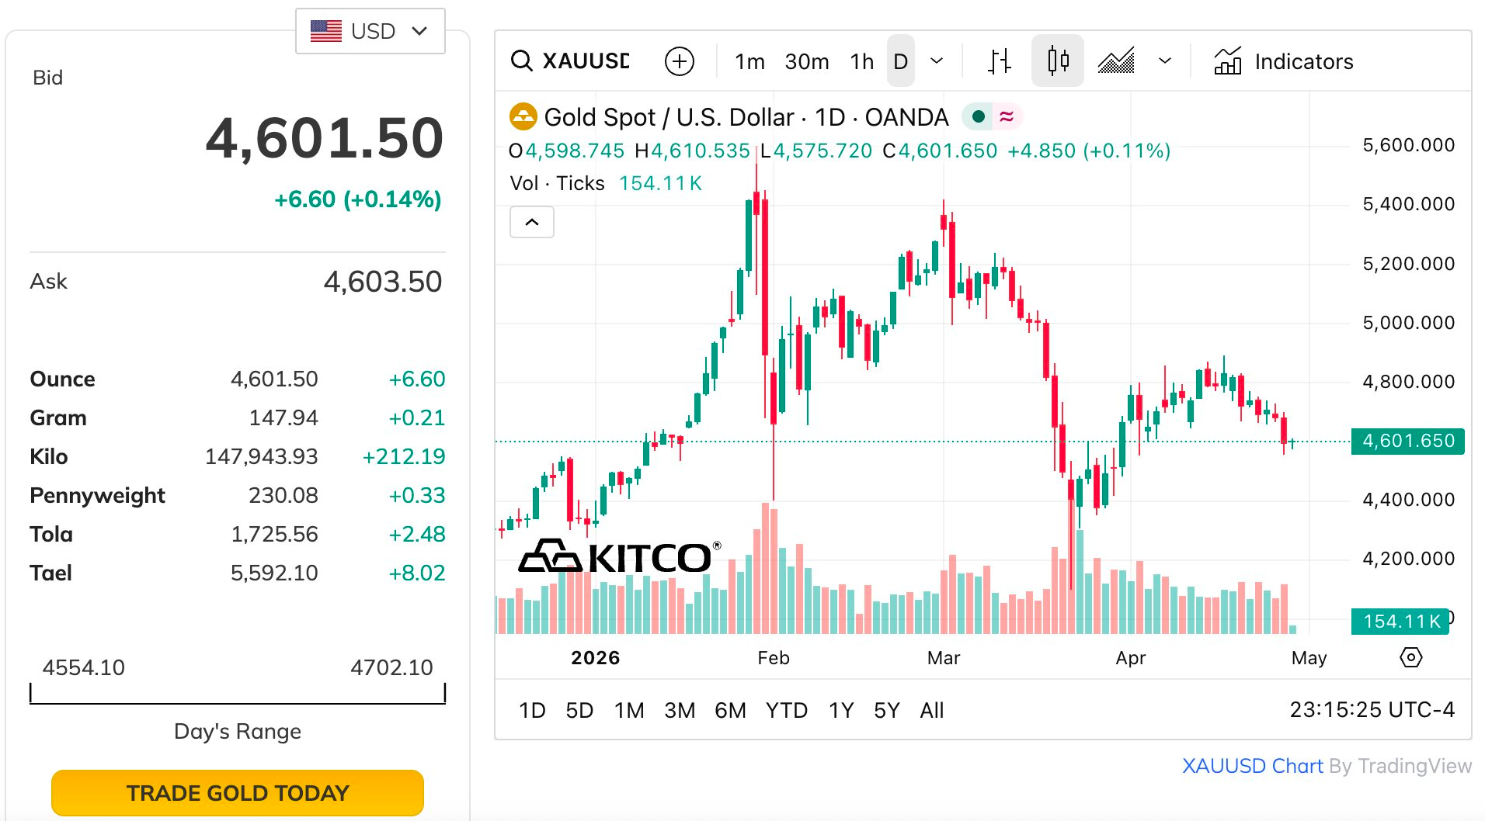The image size is (1485, 821).
Task: Expand the chart style dropdown chevron
Action: [1164, 61]
